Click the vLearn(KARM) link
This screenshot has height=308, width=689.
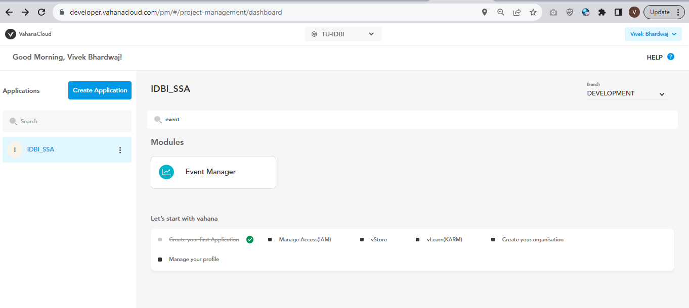(x=444, y=239)
